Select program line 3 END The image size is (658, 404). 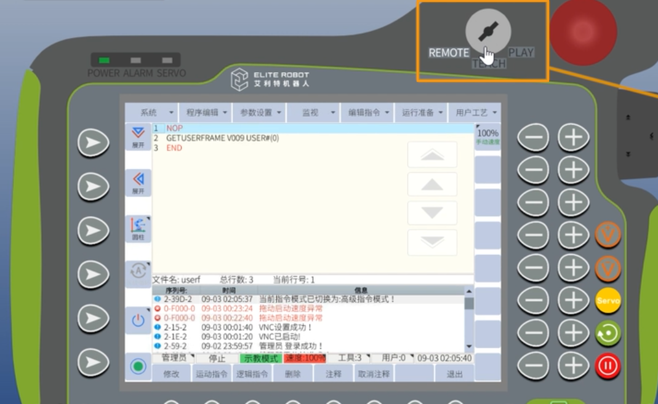pos(313,148)
